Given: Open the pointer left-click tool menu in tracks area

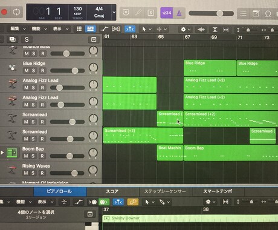Looking at the screenshot, I should (x=147, y=29).
